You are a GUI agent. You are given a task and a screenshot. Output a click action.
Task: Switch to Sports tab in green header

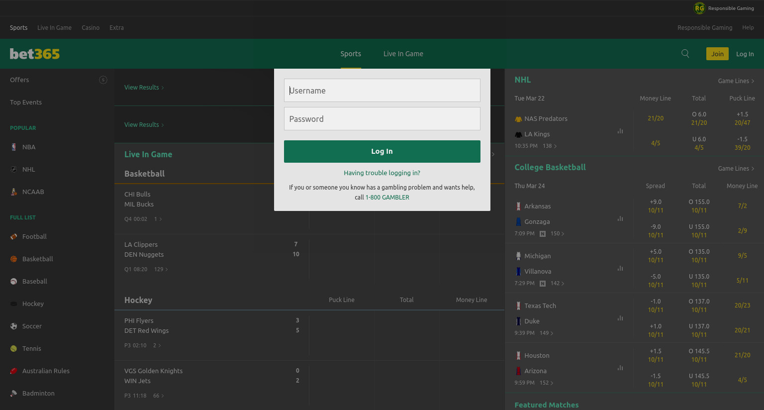pos(351,54)
